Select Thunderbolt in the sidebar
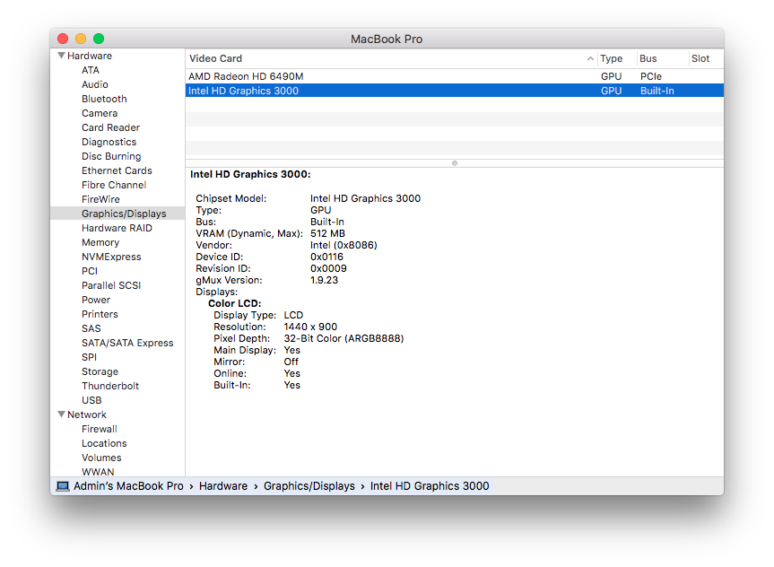 pos(110,386)
